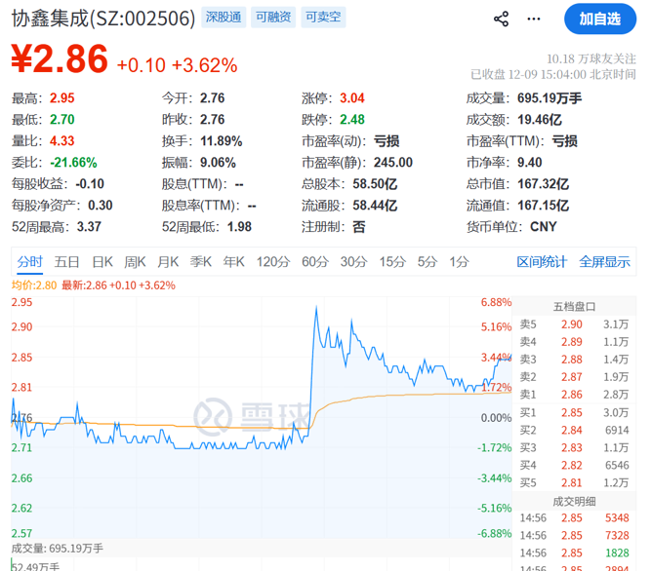
Task: Click the 雪球 watermark logo in chart
Action: point(235,414)
